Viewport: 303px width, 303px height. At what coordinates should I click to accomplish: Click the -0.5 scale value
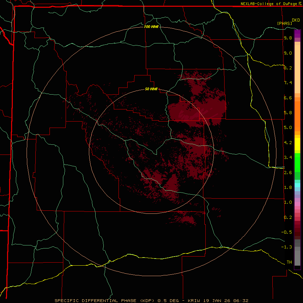[x=287, y=232]
